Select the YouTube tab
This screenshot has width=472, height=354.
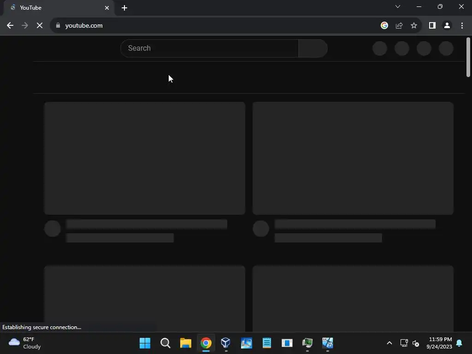(59, 8)
